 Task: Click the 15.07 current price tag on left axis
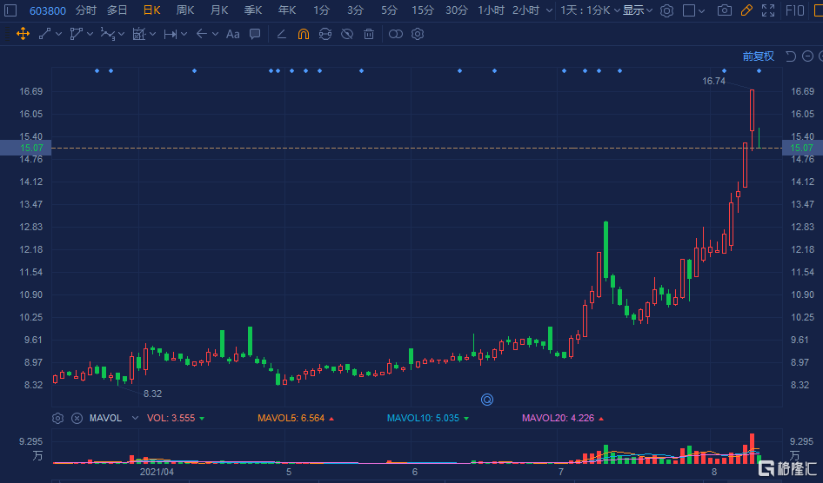coord(25,148)
